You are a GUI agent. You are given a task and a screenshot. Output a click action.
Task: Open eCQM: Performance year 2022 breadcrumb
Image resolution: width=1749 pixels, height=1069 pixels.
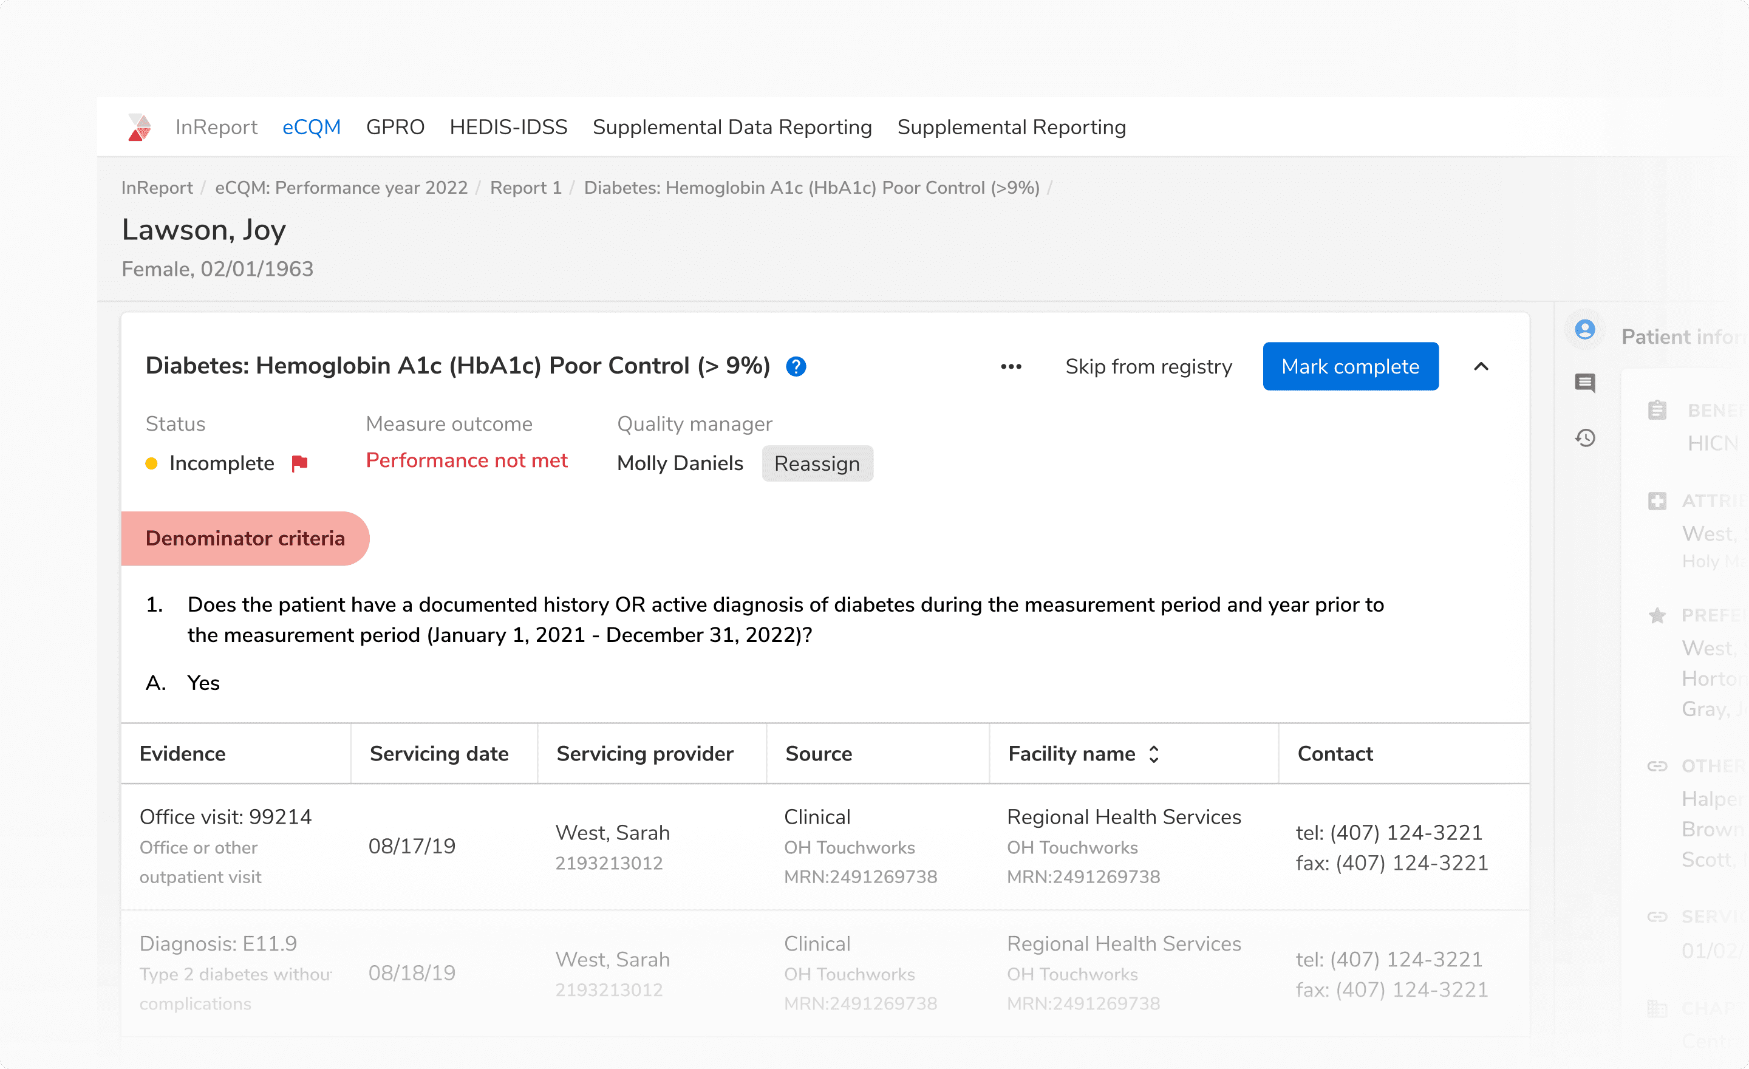coord(341,188)
